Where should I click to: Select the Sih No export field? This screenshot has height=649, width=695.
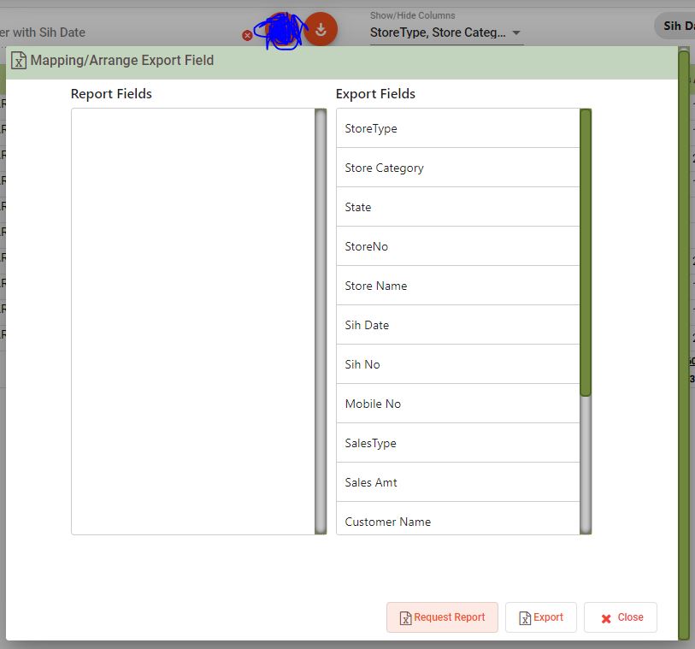[x=457, y=364]
